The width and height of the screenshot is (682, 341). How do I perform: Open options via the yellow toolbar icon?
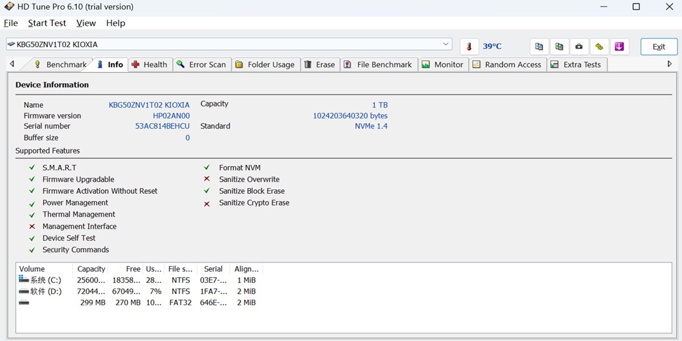(x=599, y=47)
